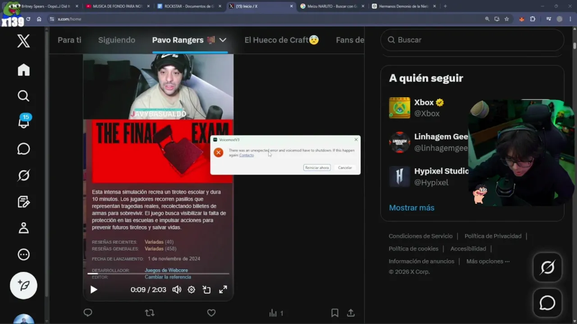
Task: Open browser extensions puzzle icon
Action: click(x=533, y=19)
